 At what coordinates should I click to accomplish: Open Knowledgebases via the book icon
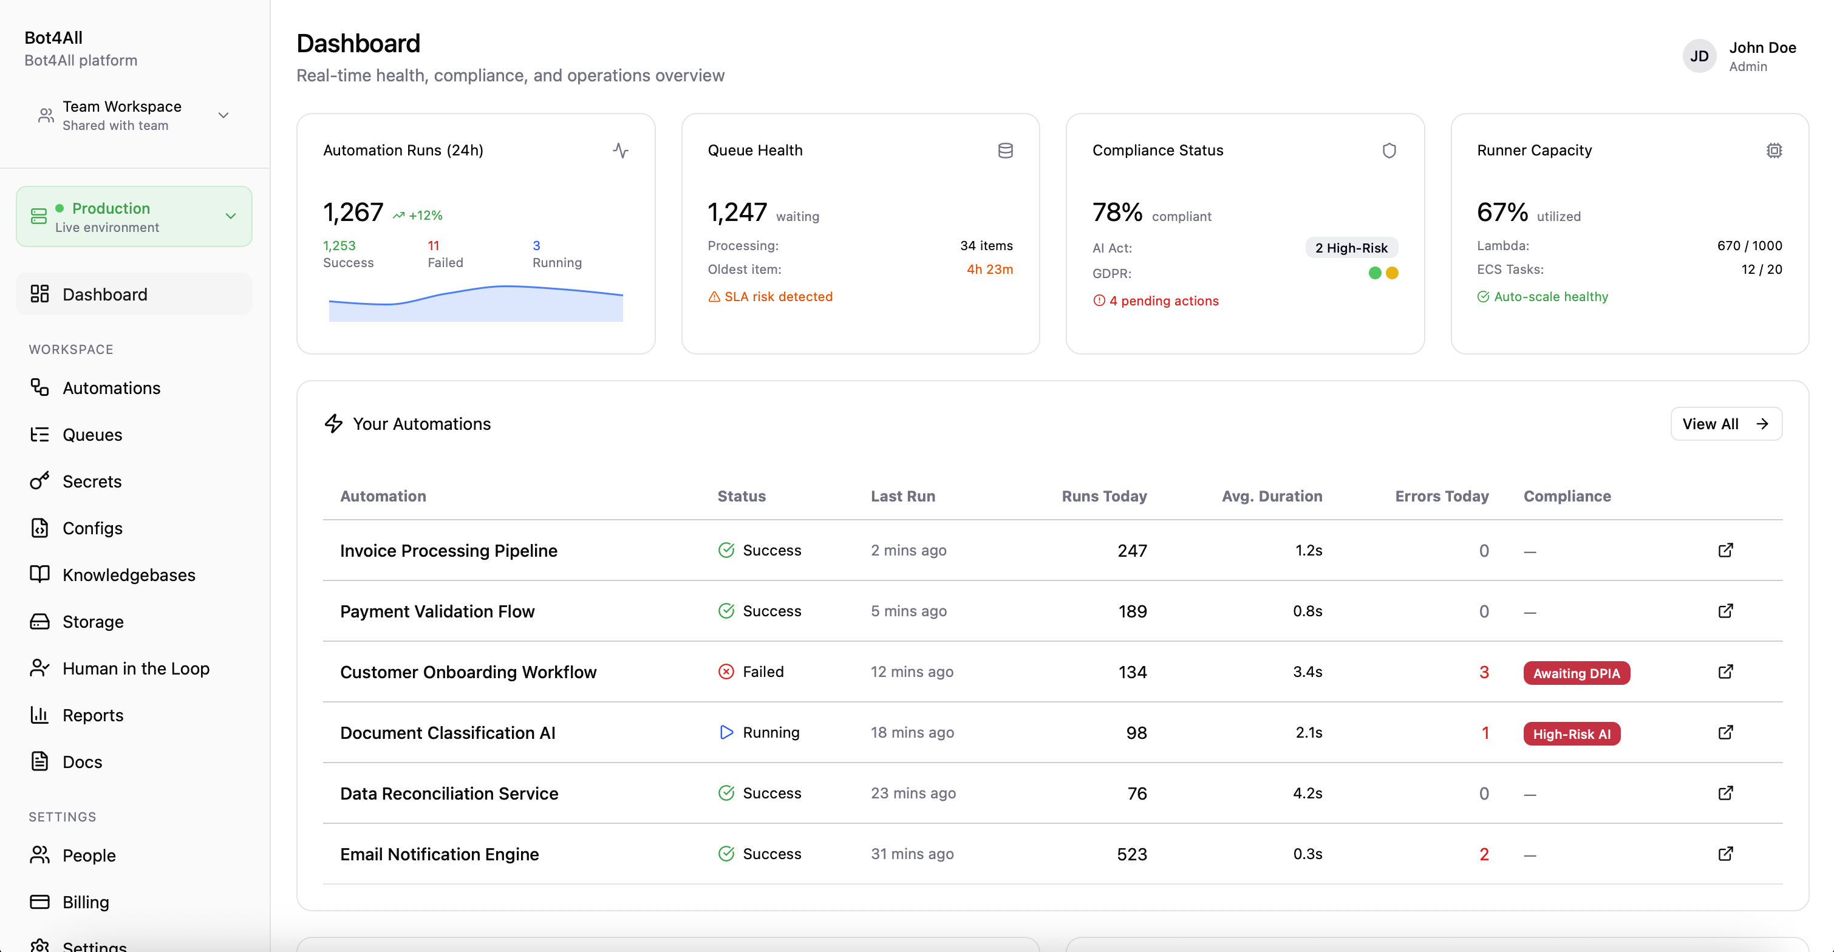[x=40, y=574]
